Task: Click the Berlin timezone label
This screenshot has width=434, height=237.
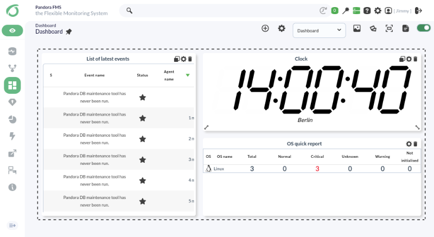Action: pos(305,120)
